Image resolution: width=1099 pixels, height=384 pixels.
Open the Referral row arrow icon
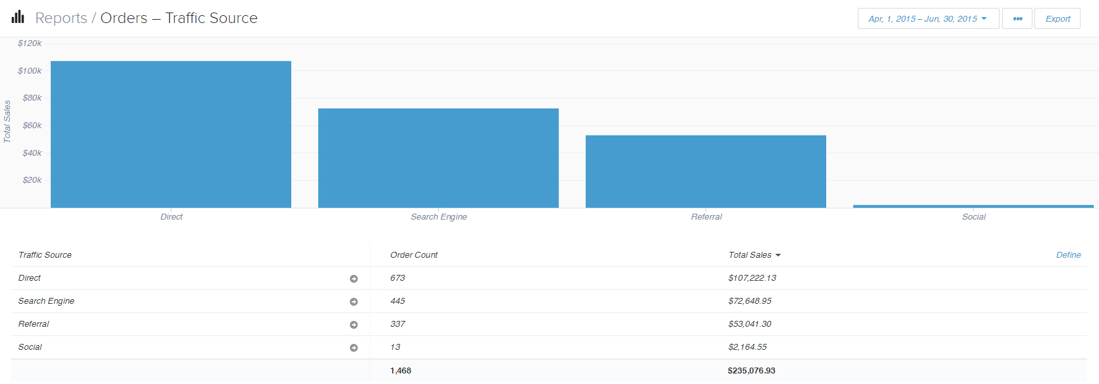pos(354,325)
